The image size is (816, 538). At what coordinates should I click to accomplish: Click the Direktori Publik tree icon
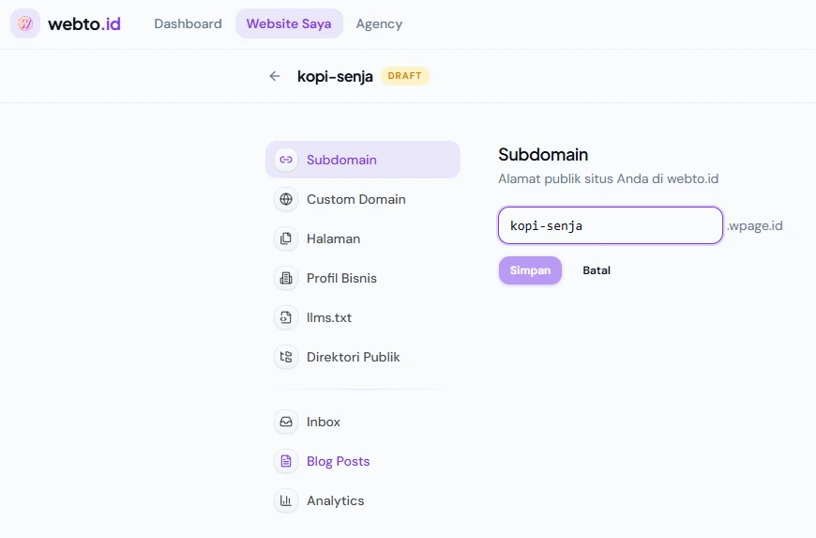click(286, 357)
